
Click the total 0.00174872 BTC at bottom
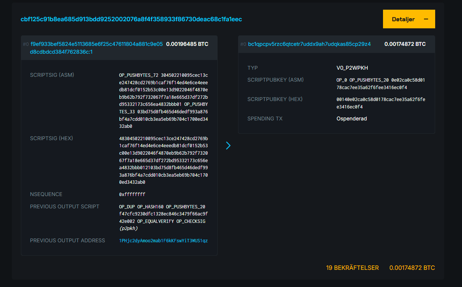[x=412, y=268]
